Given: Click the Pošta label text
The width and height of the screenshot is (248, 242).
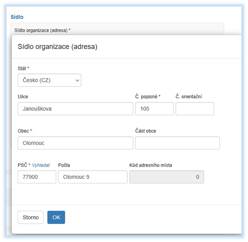Looking at the screenshot, I should click(64, 165).
